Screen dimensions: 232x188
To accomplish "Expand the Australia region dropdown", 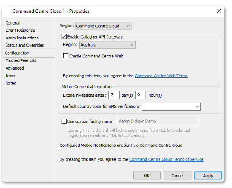I will 108,45.
